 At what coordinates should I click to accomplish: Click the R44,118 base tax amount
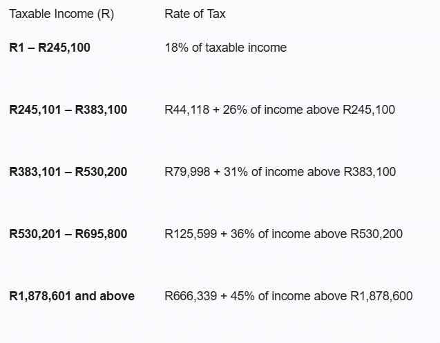(x=187, y=110)
